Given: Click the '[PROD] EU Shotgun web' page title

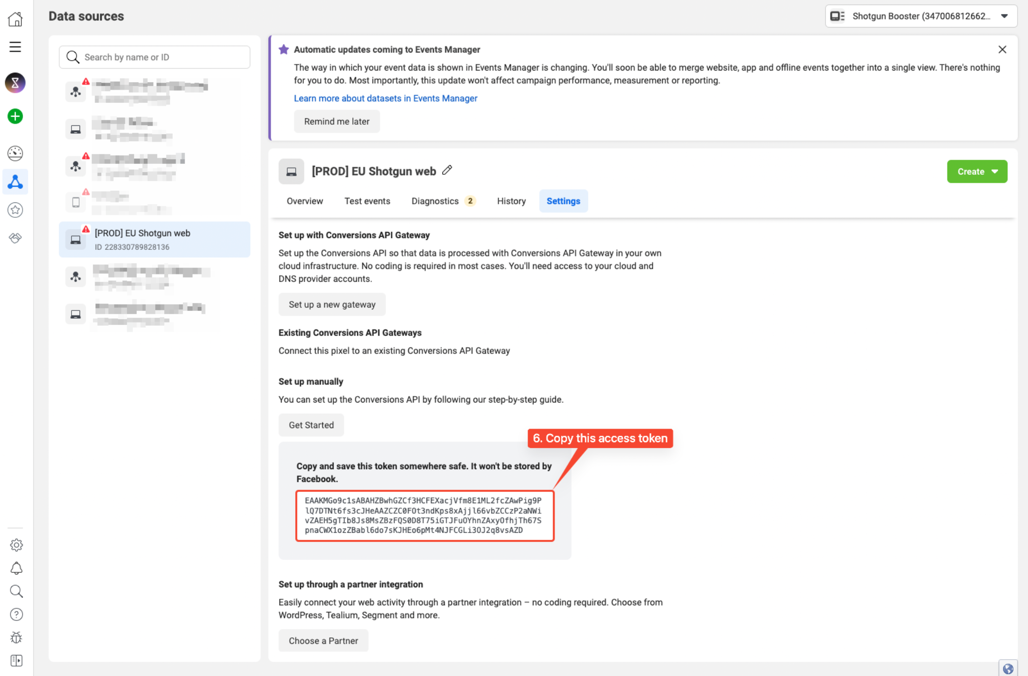Looking at the screenshot, I should click(x=374, y=171).
